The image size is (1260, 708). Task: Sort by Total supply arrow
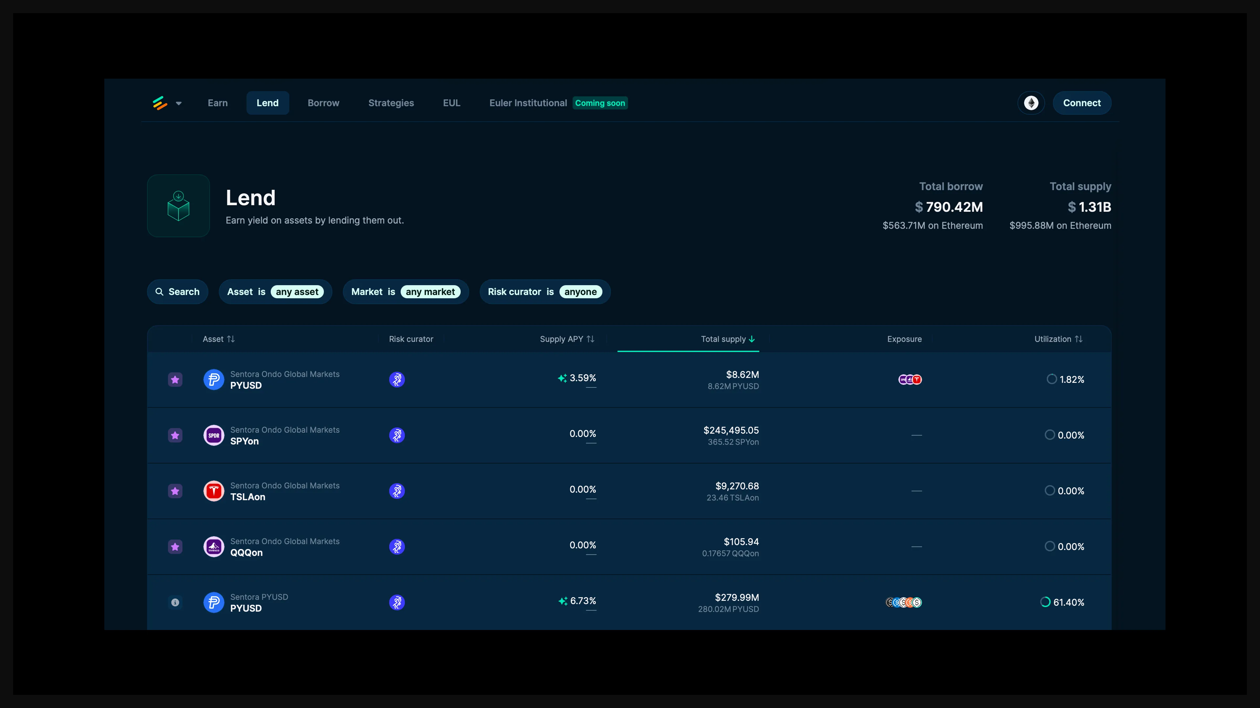752,339
